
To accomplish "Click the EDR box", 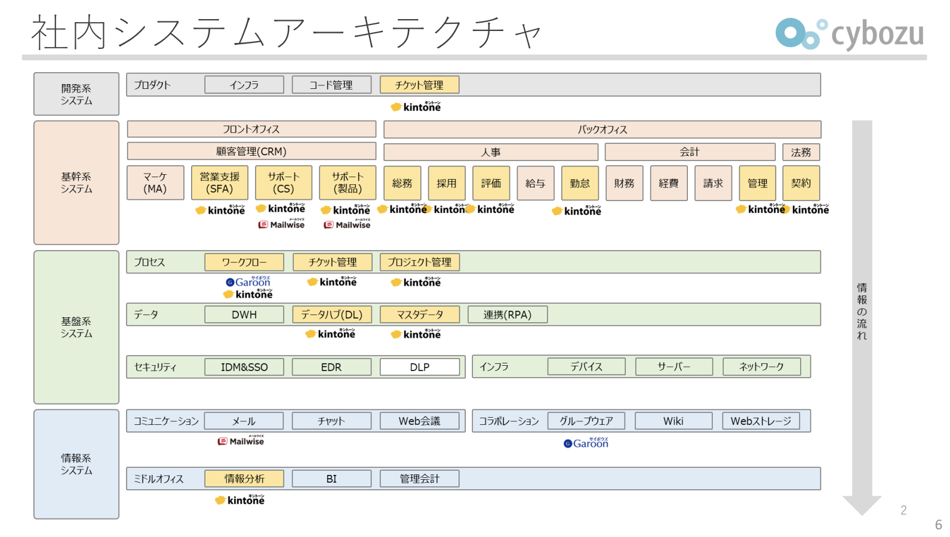I will pyautogui.click(x=331, y=367).
